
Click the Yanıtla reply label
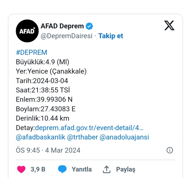[x=82, y=169]
